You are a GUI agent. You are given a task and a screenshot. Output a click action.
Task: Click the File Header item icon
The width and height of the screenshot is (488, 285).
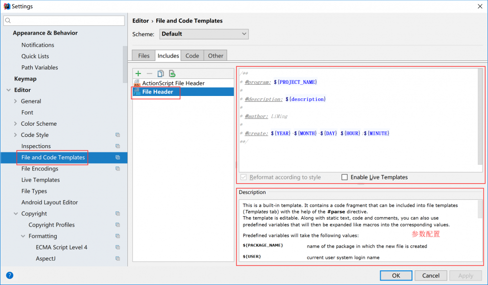click(x=137, y=92)
